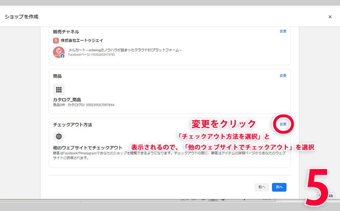The width and height of the screenshot is (340, 211).
Task: Click the 販売チャネル section title
Action: click(x=66, y=32)
